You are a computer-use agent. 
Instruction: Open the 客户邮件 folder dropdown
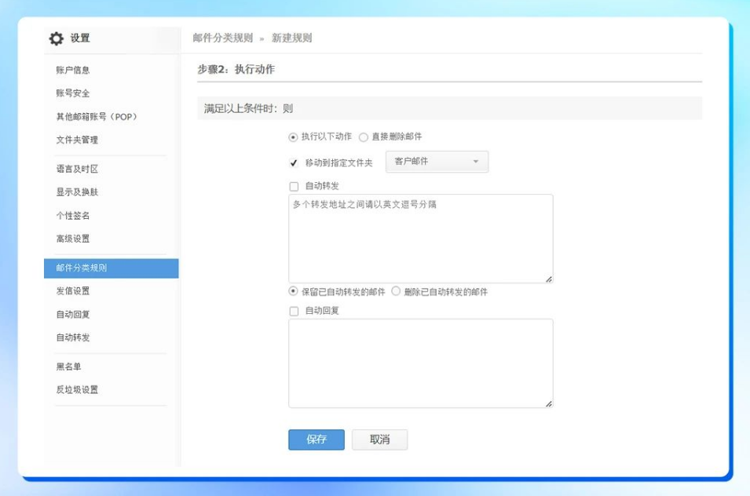[436, 161]
